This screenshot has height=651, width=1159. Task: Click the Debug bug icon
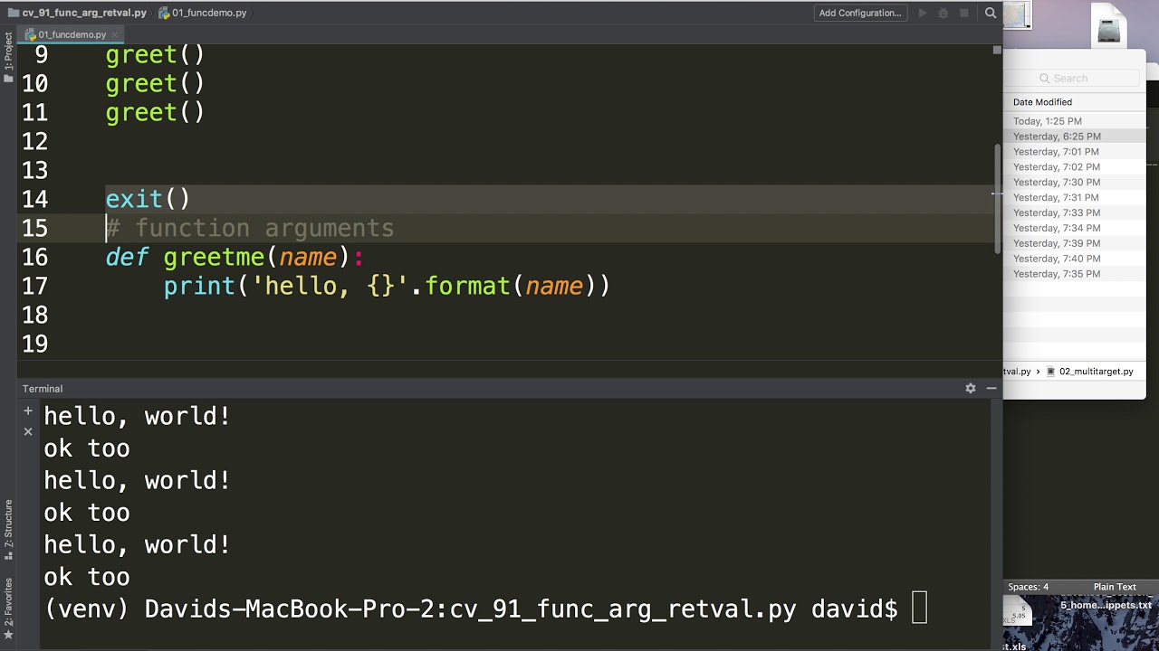943,13
